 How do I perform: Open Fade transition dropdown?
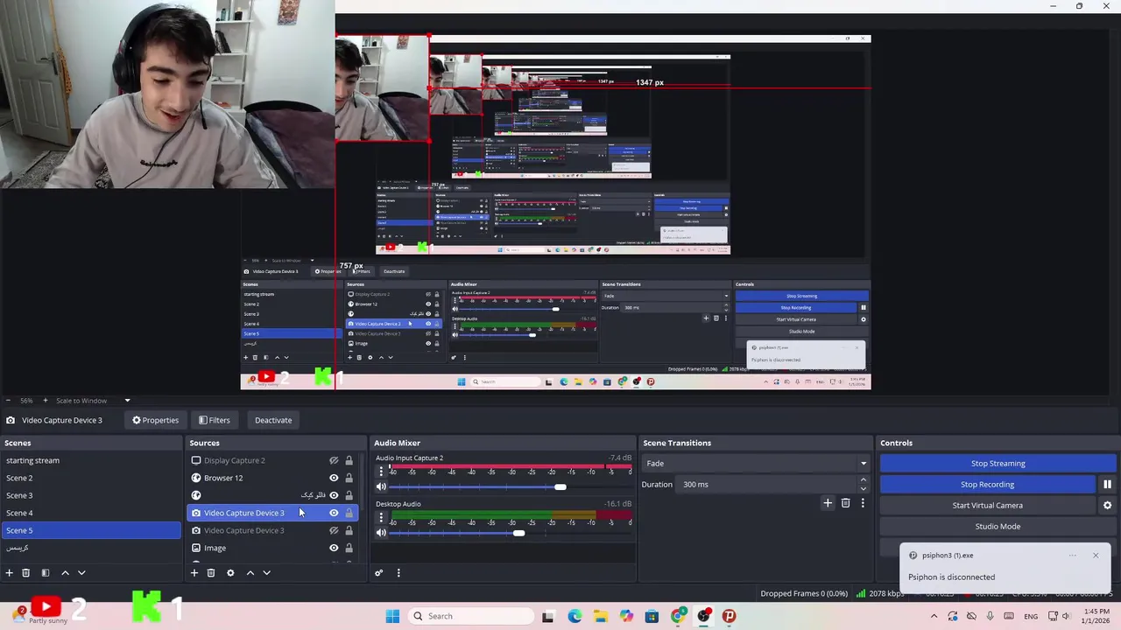tap(756, 463)
